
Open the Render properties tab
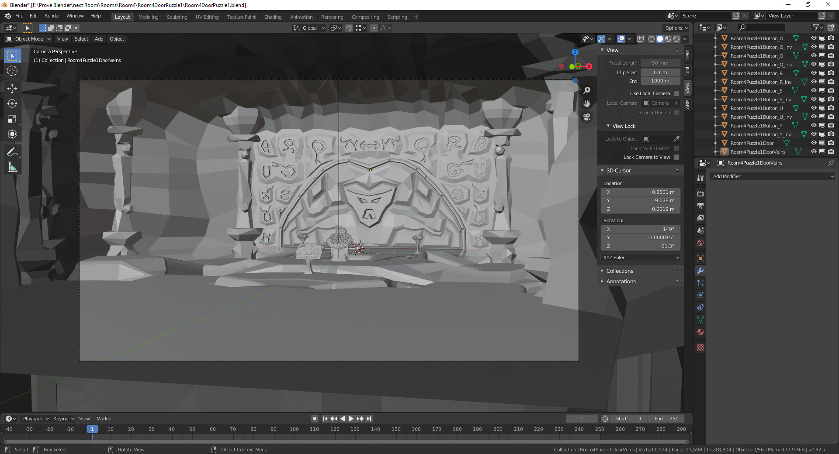[700, 193]
